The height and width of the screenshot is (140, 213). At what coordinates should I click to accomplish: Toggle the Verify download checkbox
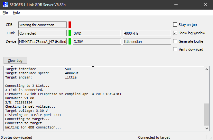click(175, 49)
